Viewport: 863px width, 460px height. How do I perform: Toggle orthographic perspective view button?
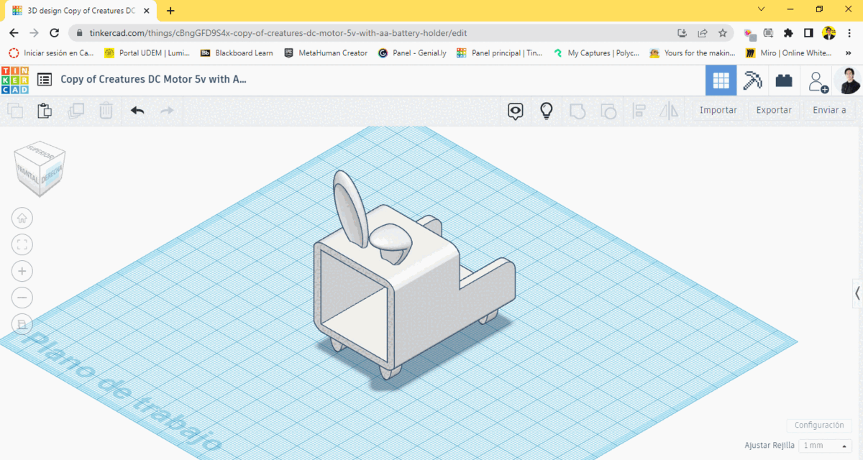coord(22,324)
